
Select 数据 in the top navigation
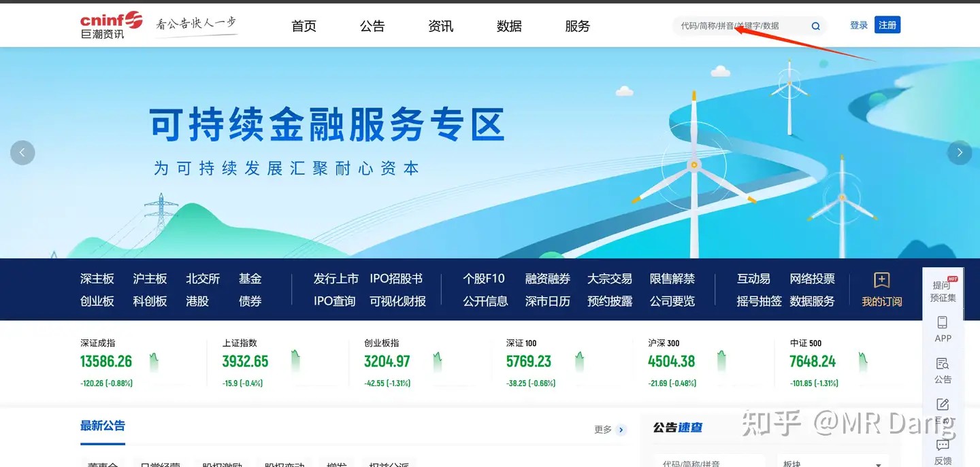coord(508,26)
